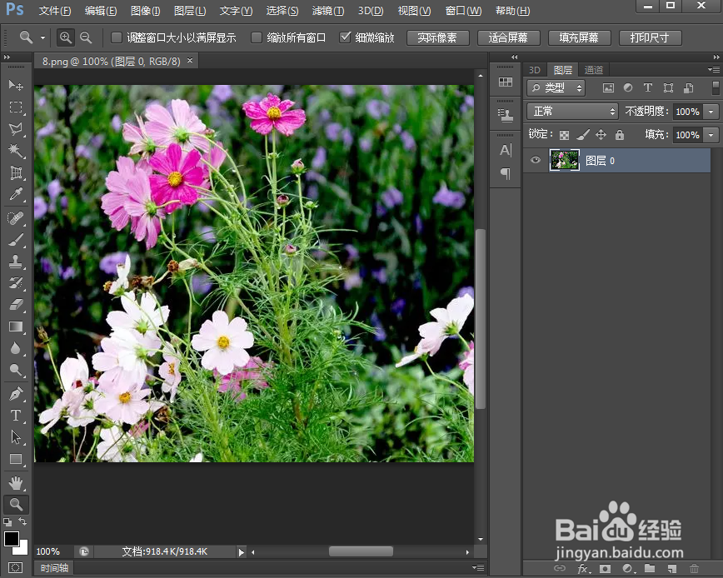Open the timeline panel menu
The height and width of the screenshot is (578, 723).
click(479, 567)
